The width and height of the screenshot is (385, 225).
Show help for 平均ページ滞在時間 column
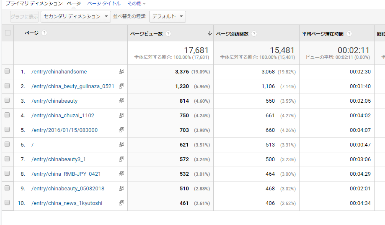[349, 34]
